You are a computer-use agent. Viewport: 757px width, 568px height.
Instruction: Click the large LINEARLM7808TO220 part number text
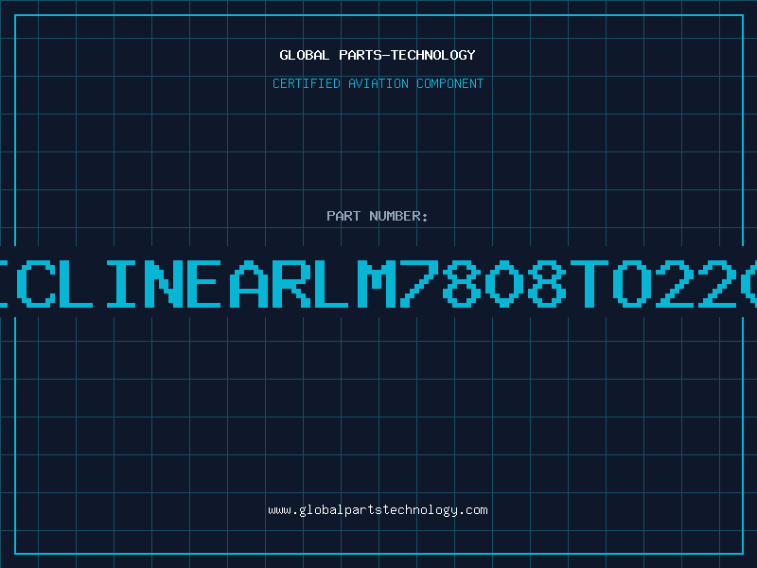click(x=378, y=283)
